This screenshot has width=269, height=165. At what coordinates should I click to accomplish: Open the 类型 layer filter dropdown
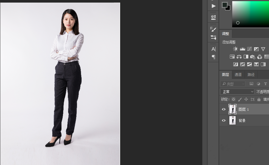tap(233, 84)
